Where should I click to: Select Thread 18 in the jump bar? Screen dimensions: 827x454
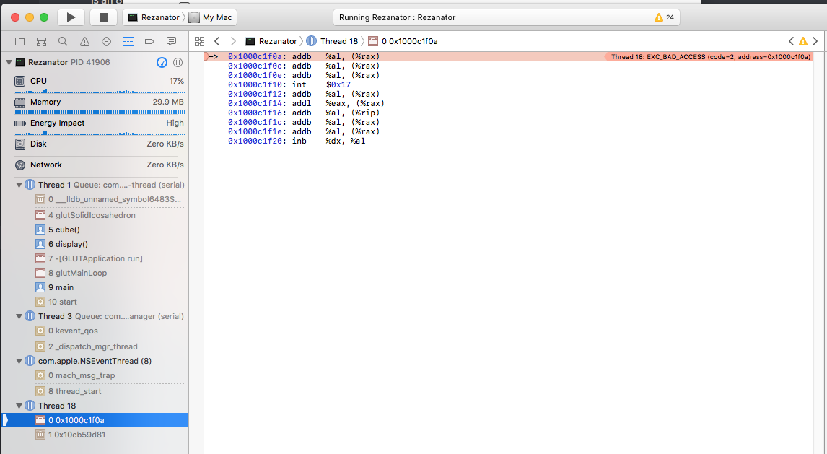332,41
